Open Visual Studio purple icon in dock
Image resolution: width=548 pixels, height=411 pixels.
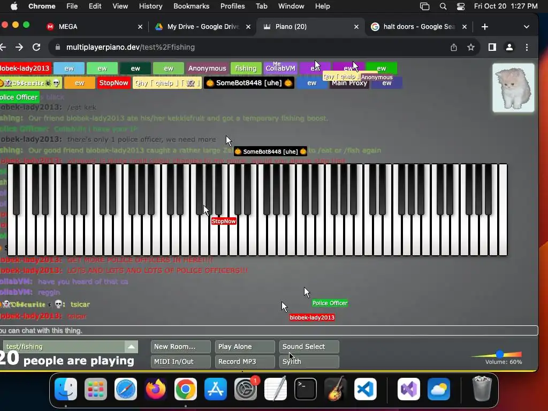click(409, 389)
